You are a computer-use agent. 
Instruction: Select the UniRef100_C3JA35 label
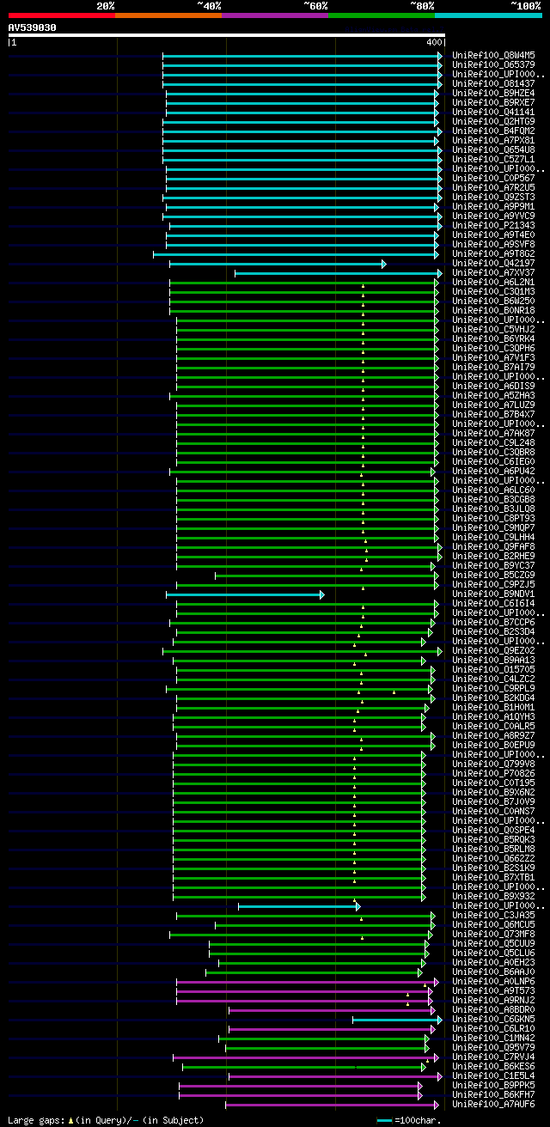pyautogui.click(x=493, y=916)
